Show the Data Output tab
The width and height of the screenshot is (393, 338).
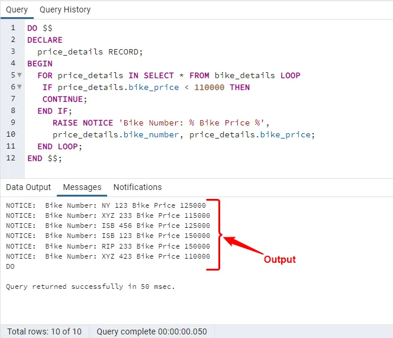tap(28, 187)
